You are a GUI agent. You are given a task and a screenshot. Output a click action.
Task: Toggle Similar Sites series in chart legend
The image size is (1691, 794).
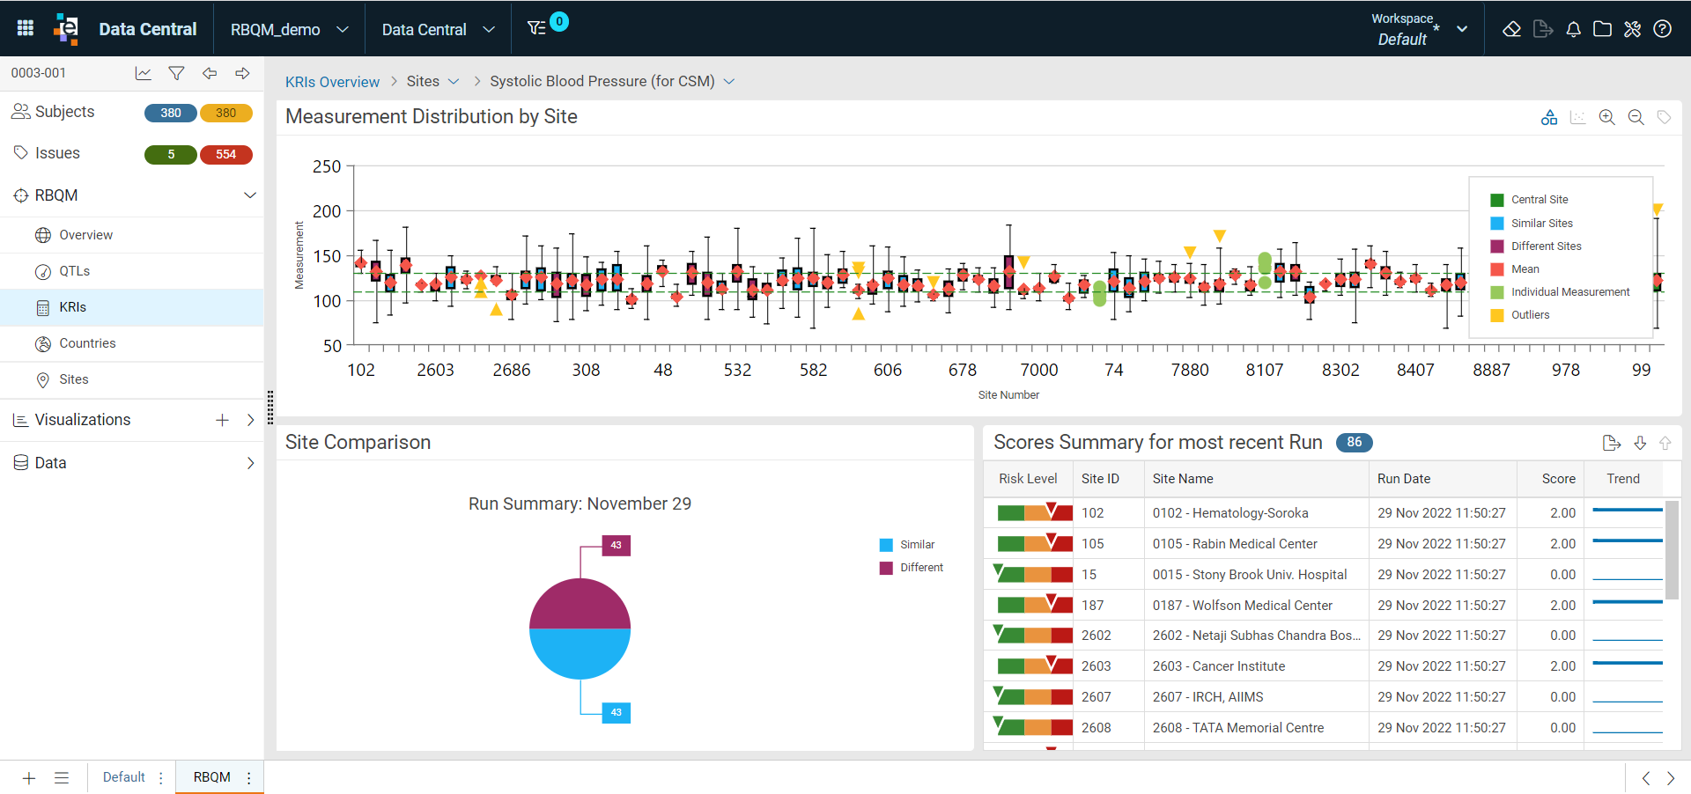click(x=1532, y=224)
